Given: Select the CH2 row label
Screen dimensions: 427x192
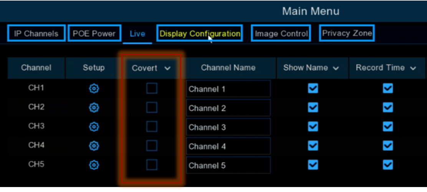Looking at the screenshot, I should click(36, 107).
